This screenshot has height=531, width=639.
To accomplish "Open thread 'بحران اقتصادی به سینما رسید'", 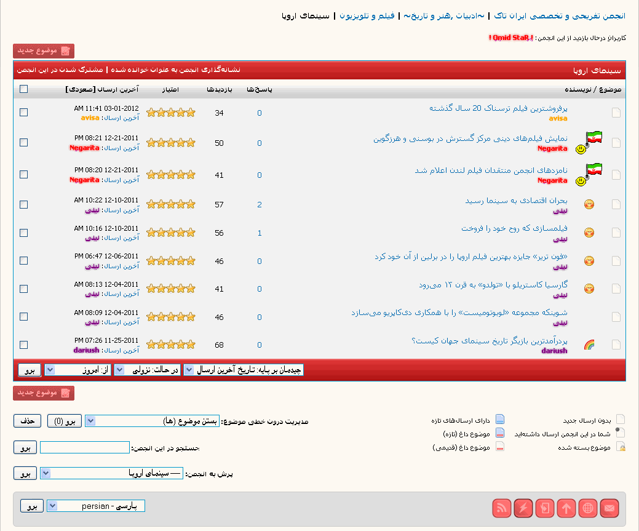I will pyautogui.click(x=516, y=201).
